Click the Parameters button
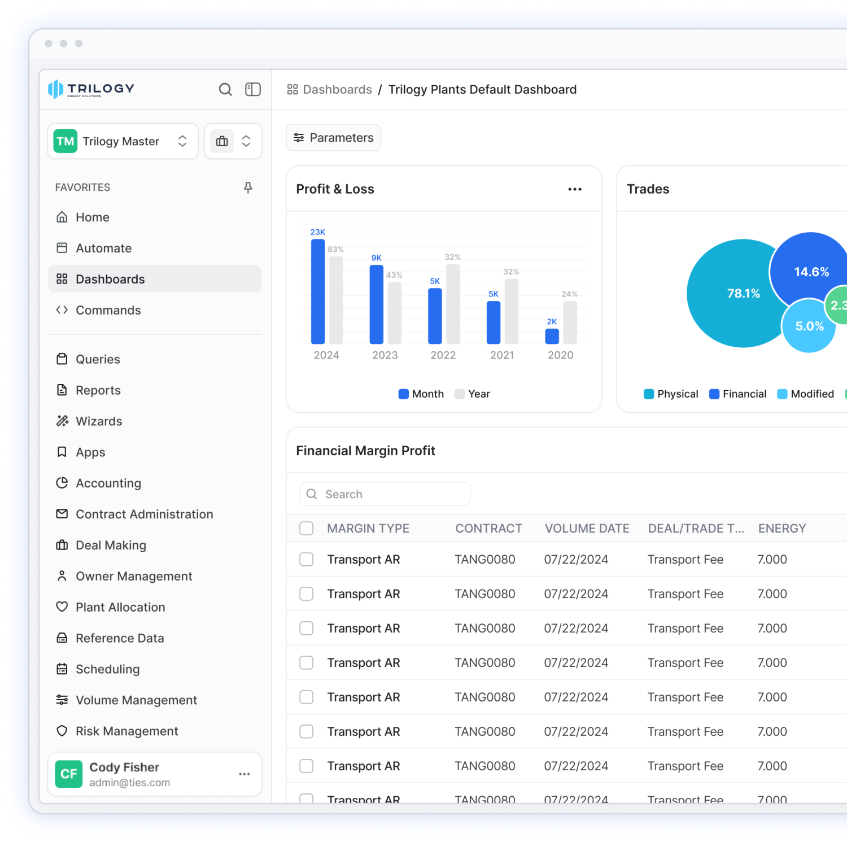The height and width of the screenshot is (842, 847). coord(334,138)
